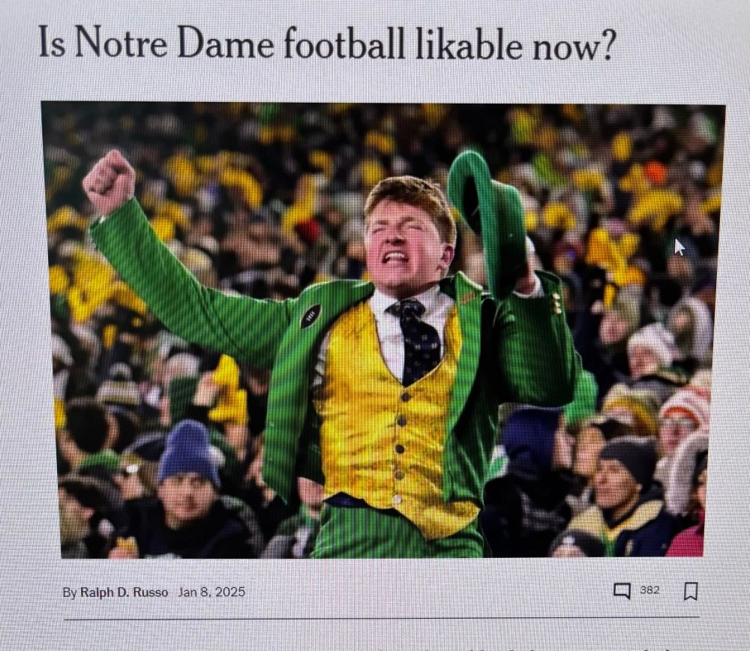Click the 382 comment count
Screen dimensions: 750x651
pyautogui.click(x=649, y=590)
